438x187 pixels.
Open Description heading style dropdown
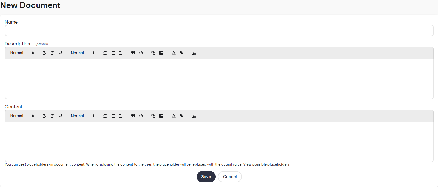coord(22,53)
